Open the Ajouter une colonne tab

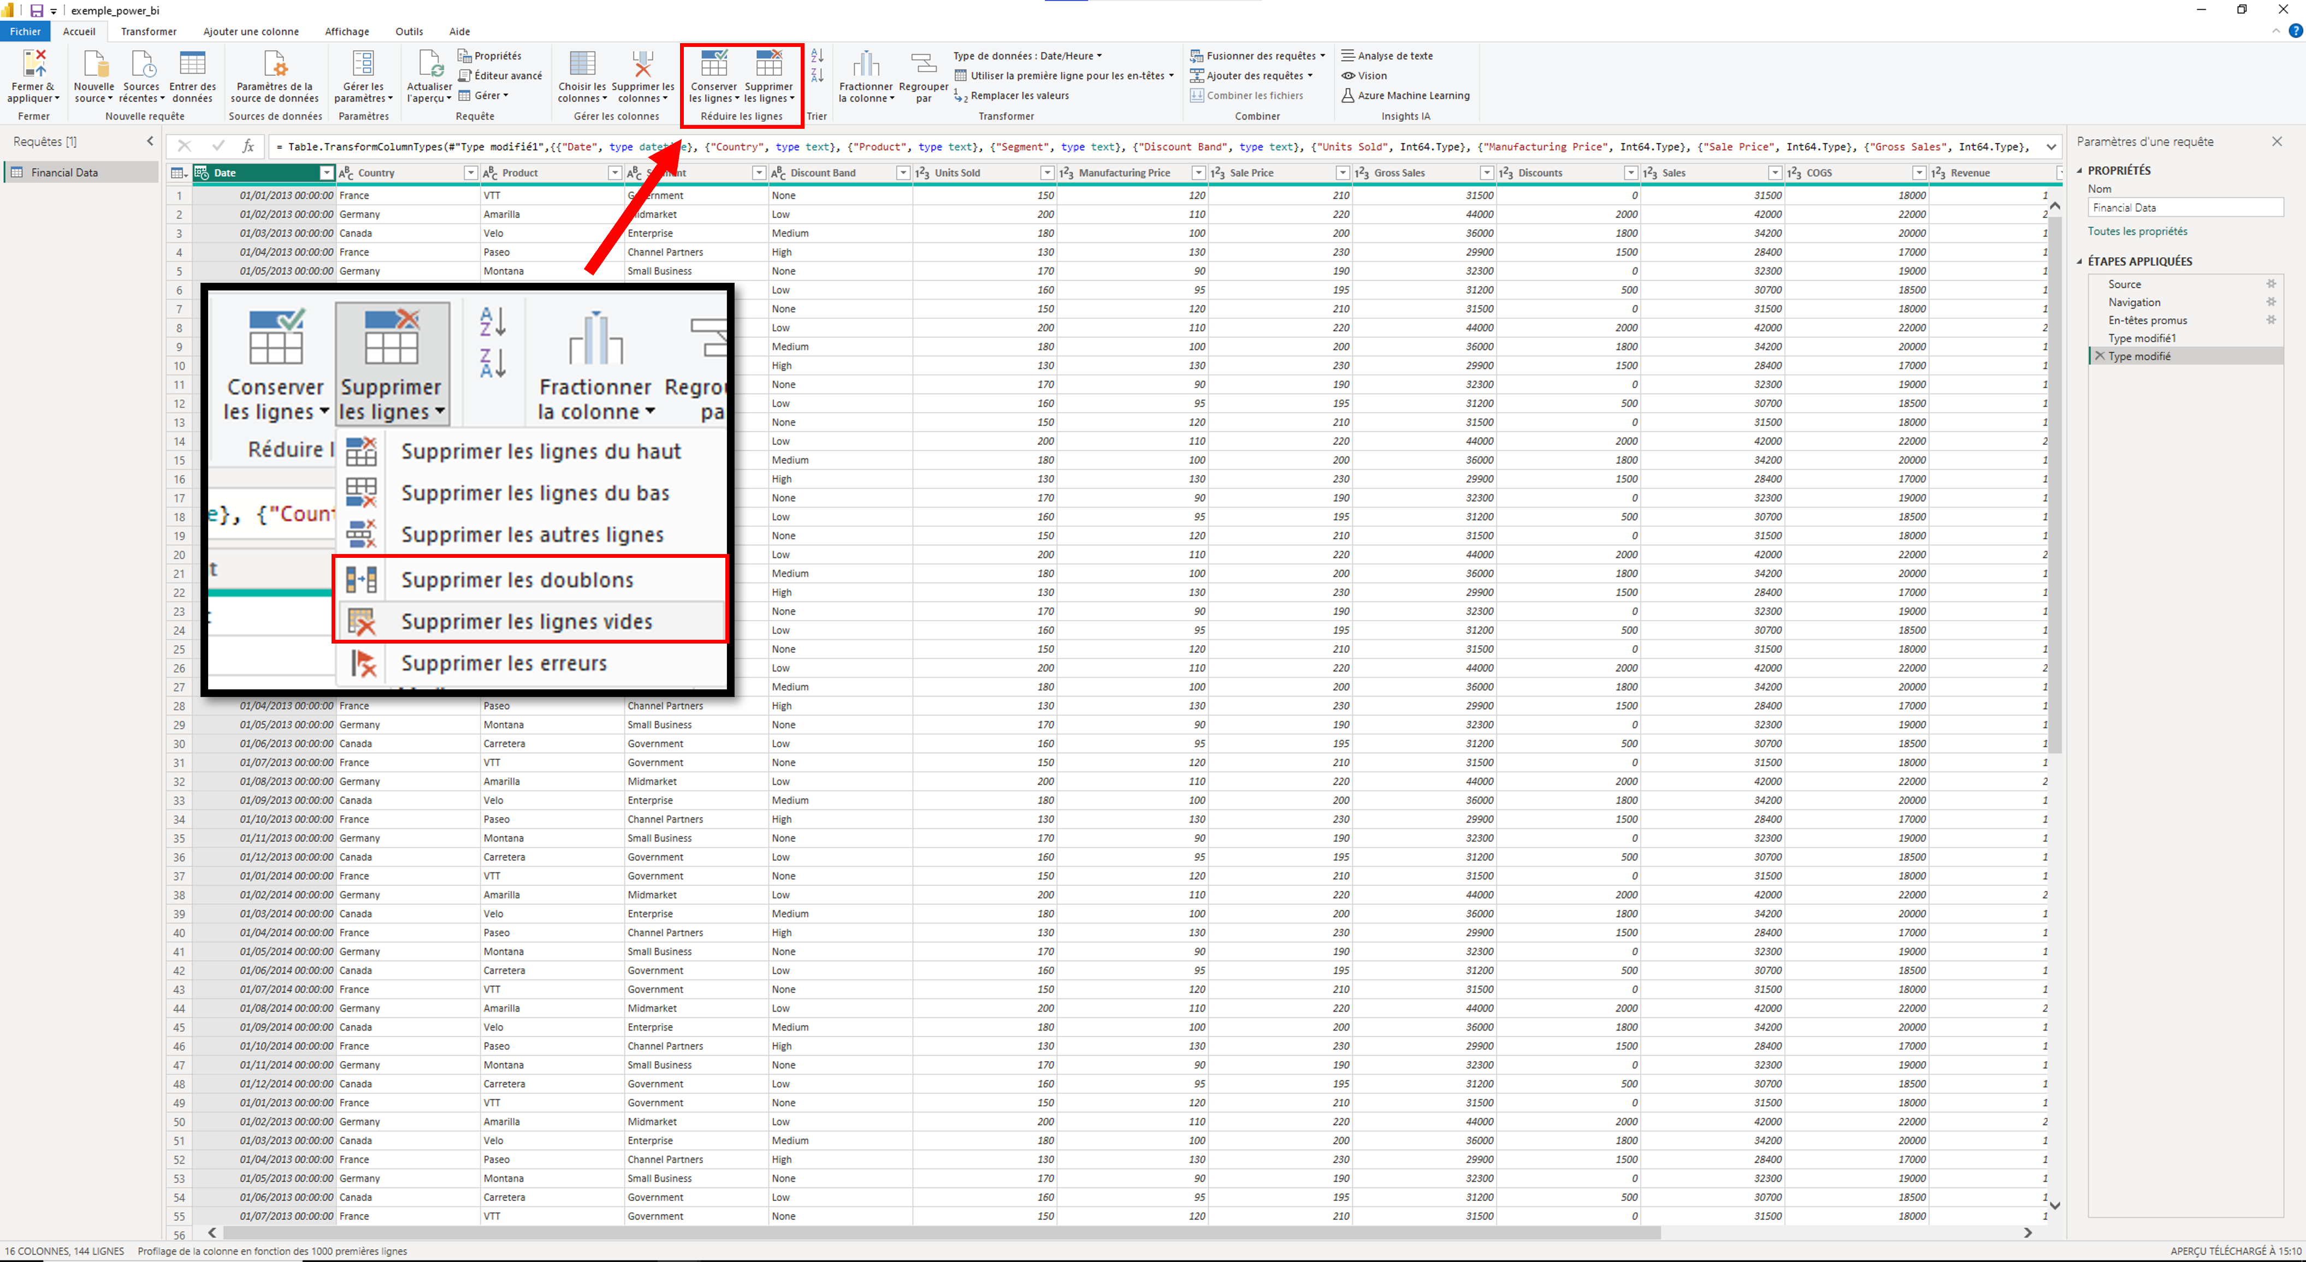click(251, 31)
